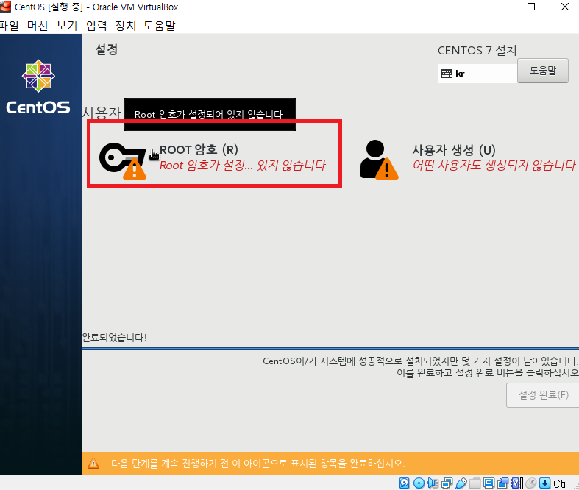
Task: Maximize the VirtualBox window
Action: (x=531, y=7)
